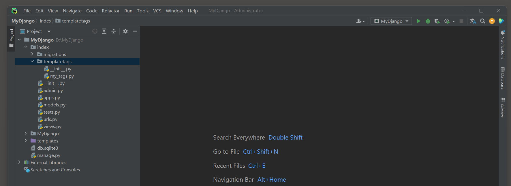Open the Navigate menu
The image size is (511, 186).
coord(72,11)
